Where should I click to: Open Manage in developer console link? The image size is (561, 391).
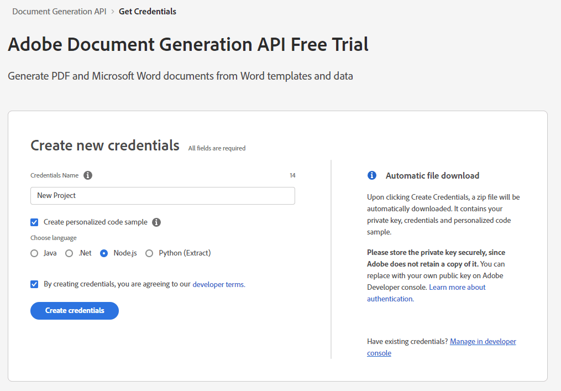(x=442, y=347)
